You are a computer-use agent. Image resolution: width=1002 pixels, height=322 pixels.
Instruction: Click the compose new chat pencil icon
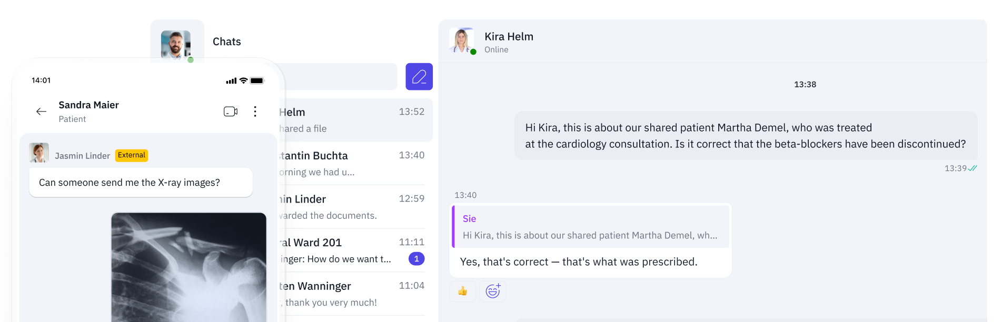pos(419,77)
